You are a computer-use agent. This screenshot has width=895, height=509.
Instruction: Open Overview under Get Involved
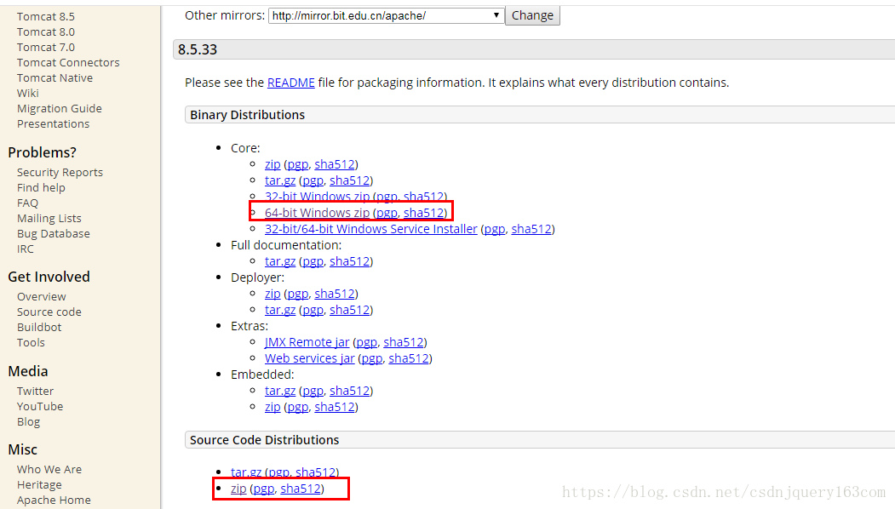click(x=41, y=297)
